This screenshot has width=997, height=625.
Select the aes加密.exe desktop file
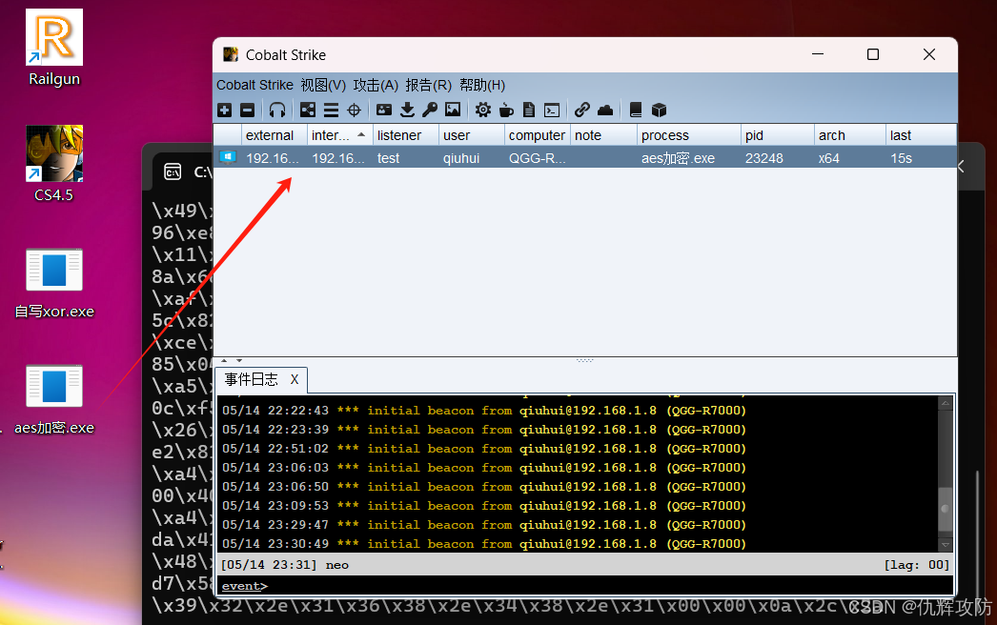click(x=54, y=400)
